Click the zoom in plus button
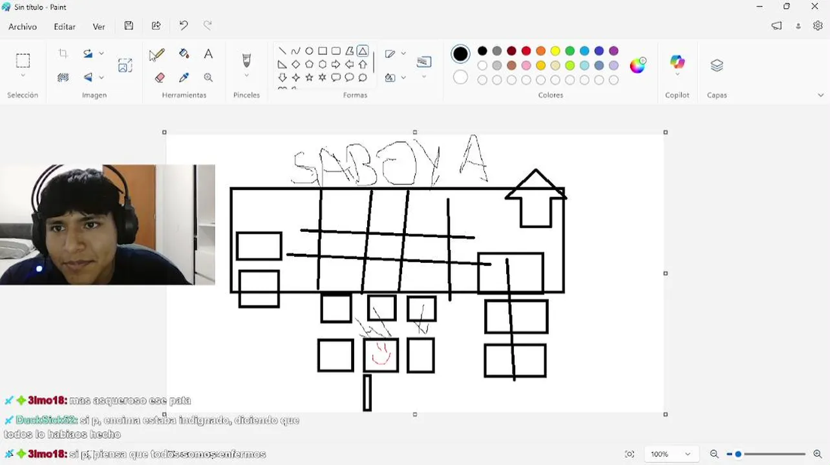The height and width of the screenshot is (465, 830). 818,454
